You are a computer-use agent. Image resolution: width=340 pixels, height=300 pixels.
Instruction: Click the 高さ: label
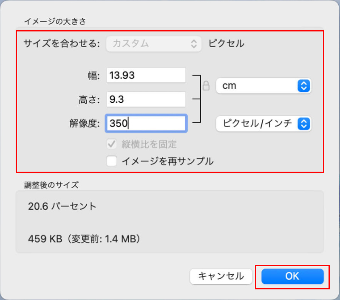[x=86, y=100]
